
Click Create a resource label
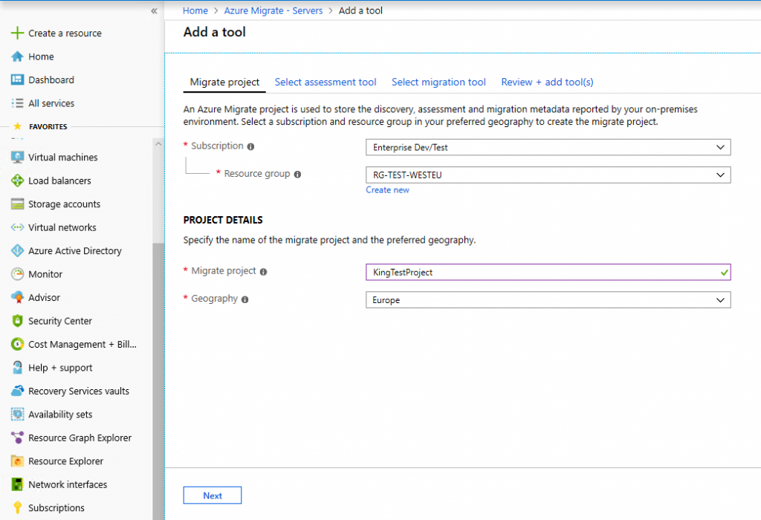65,33
